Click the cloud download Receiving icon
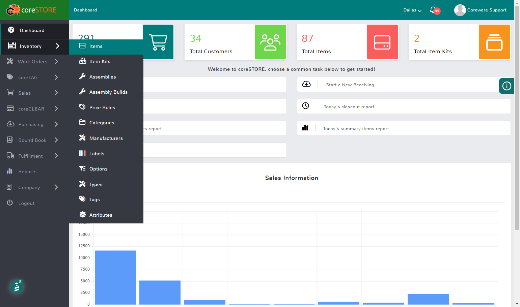Image resolution: width=520 pixels, height=307 pixels. tap(306, 84)
